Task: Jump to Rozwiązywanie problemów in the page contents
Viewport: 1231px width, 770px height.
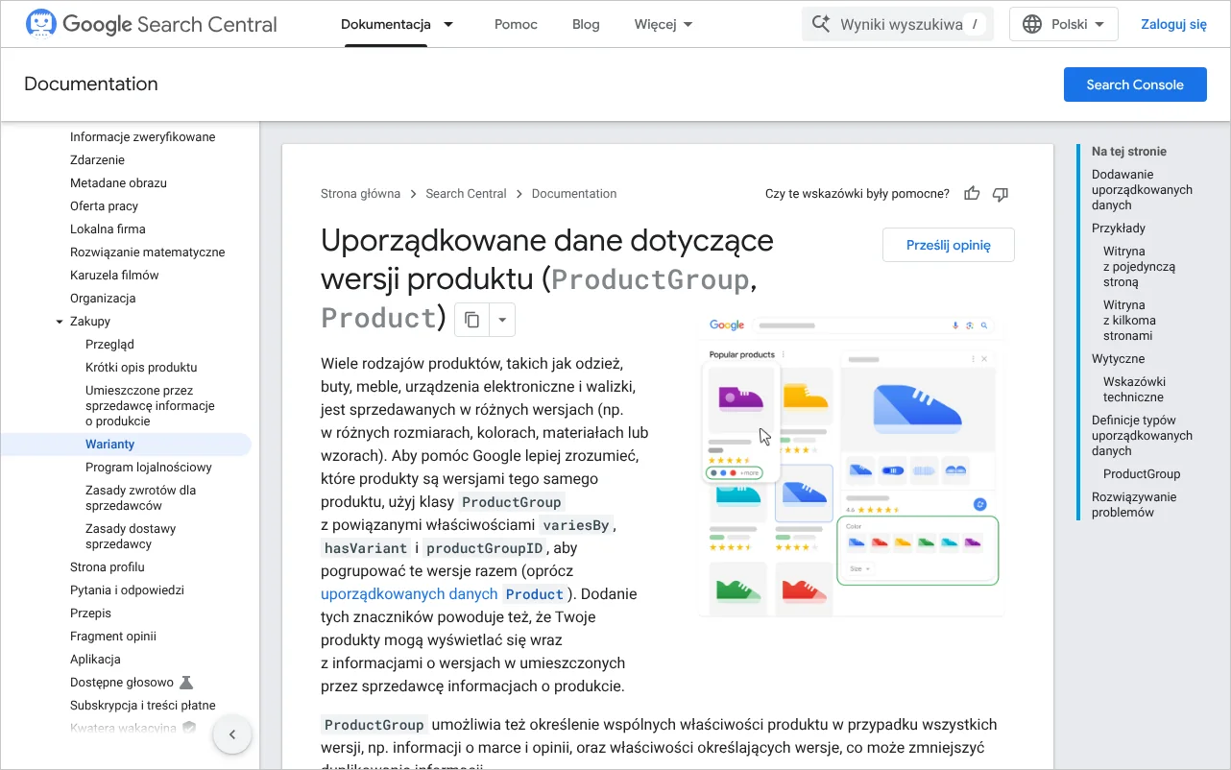Action: [x=1134, y=505]
